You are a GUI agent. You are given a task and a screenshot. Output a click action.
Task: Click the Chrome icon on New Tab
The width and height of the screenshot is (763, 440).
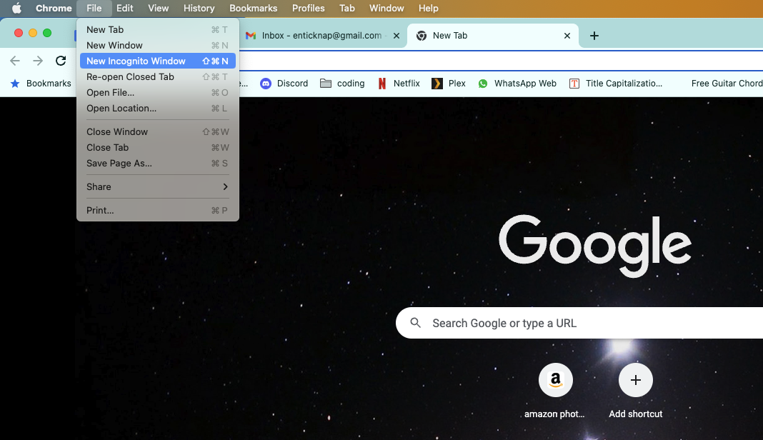(x=422, y=36)
